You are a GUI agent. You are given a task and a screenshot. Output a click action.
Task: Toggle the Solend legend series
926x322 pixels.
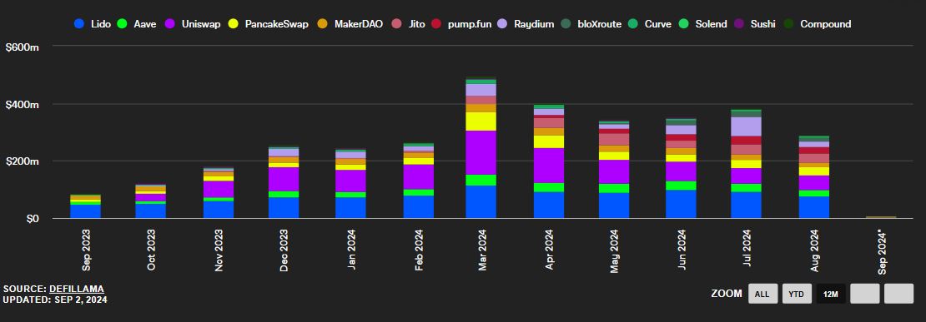(702, 24)
